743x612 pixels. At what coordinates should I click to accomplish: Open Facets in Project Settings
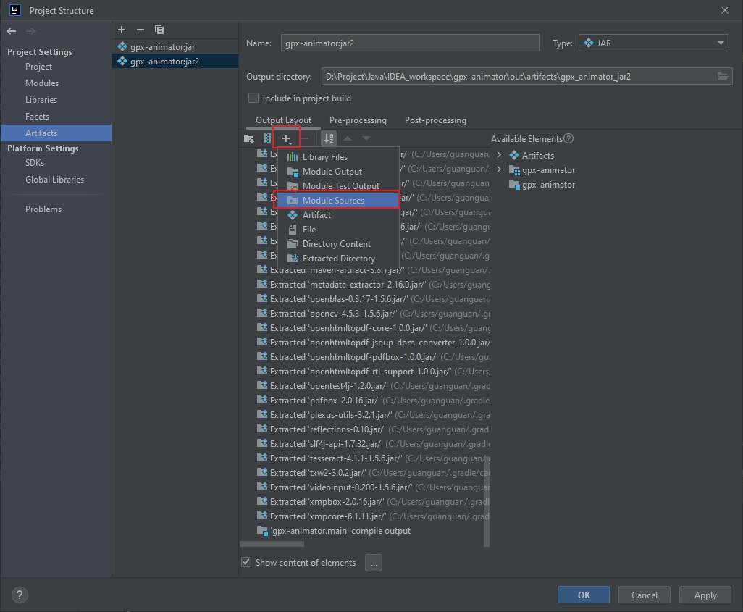[x=37, y=116]
